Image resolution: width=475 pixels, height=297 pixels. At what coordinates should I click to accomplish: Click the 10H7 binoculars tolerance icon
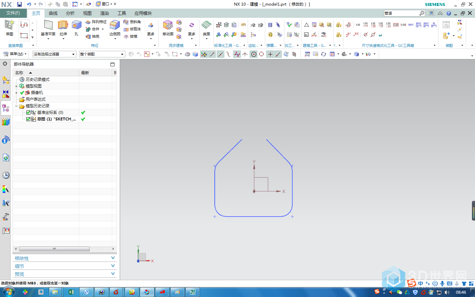point(324,35)
